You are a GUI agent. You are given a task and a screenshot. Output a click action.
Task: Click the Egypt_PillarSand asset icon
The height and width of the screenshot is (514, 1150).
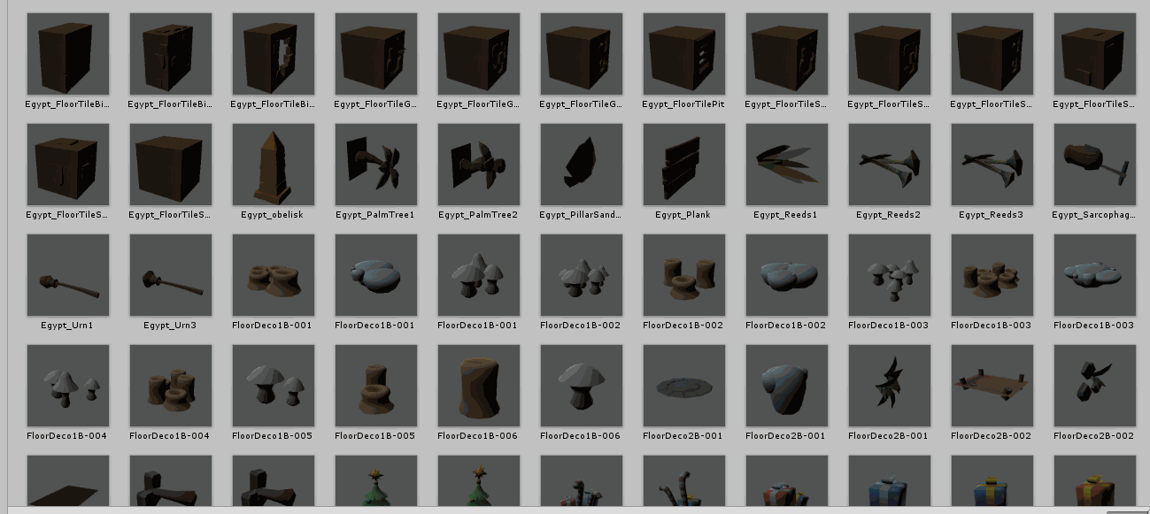[x=581, y=165]
